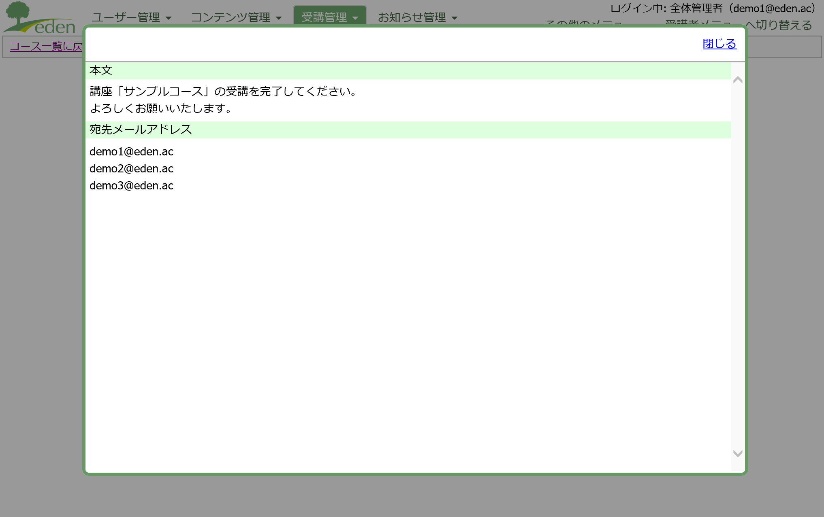The image size is (824, 518).
Task: Click the scrollbar down arrow in dialog
Action: [x=738, y=453]
